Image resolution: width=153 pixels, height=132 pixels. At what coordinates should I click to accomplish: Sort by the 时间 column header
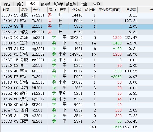point(10,10)
